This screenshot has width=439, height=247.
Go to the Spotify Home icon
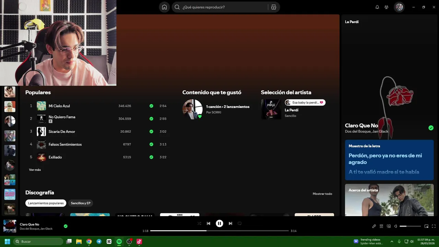(164, 7)
